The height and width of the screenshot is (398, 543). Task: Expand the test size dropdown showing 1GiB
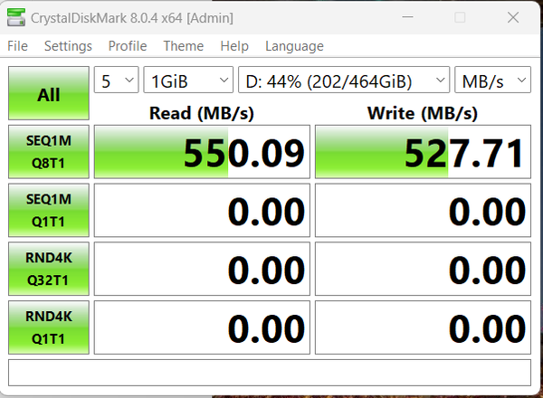[x=188, y=80]
